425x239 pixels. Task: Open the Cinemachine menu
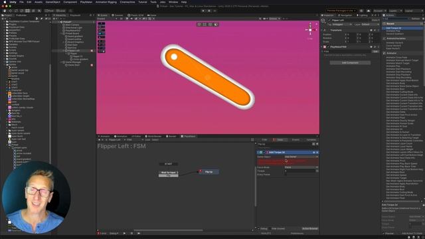[127, 2]
